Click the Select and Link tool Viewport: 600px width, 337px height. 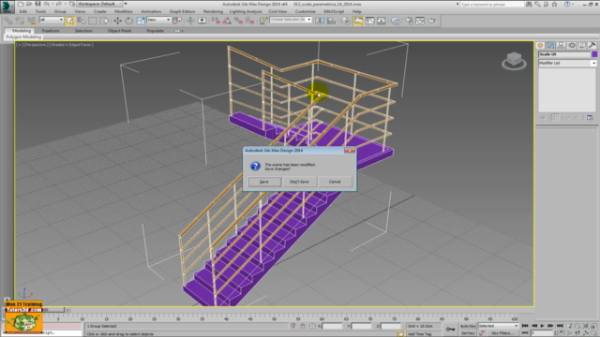8,21
